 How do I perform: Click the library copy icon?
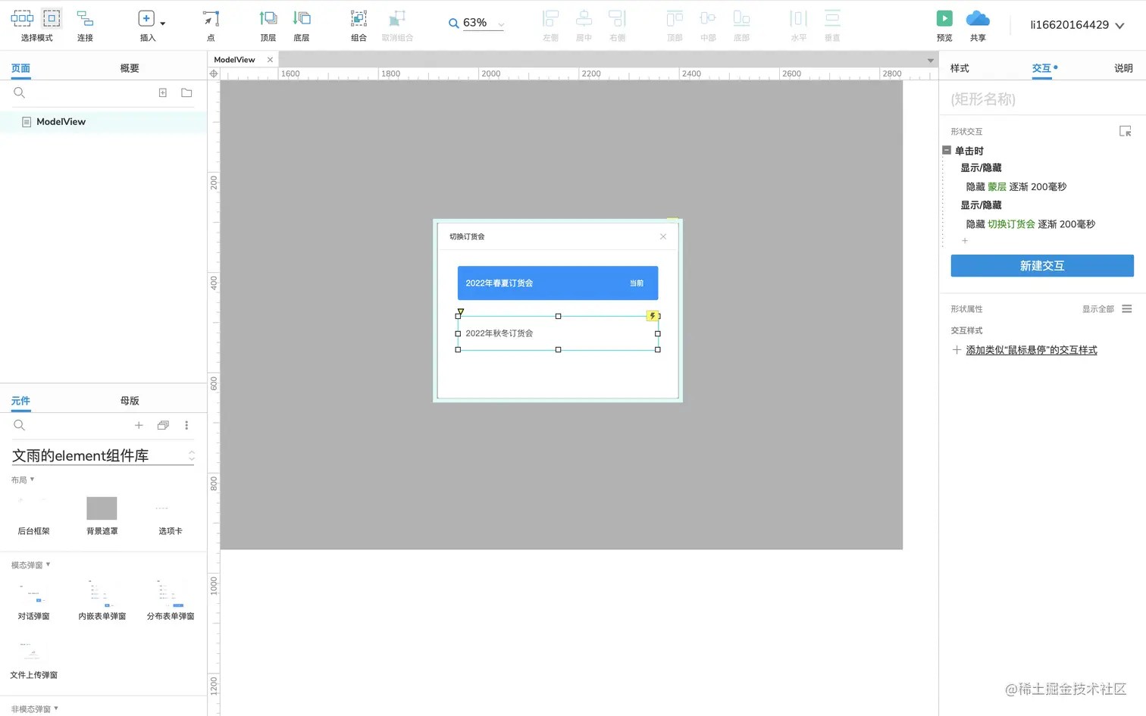tap(163, 425)
